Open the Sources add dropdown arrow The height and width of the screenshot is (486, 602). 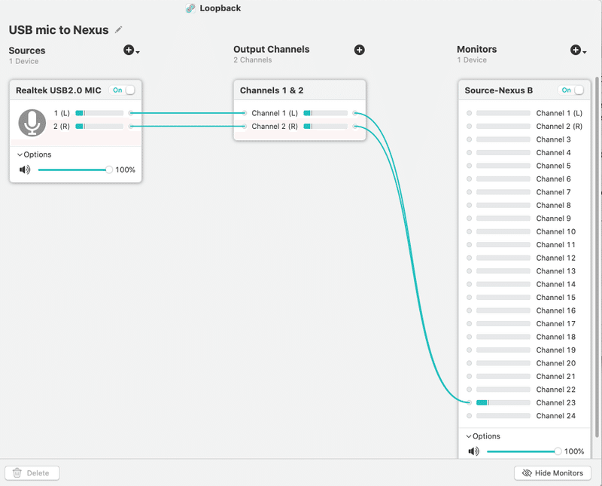tap(139, 52)
